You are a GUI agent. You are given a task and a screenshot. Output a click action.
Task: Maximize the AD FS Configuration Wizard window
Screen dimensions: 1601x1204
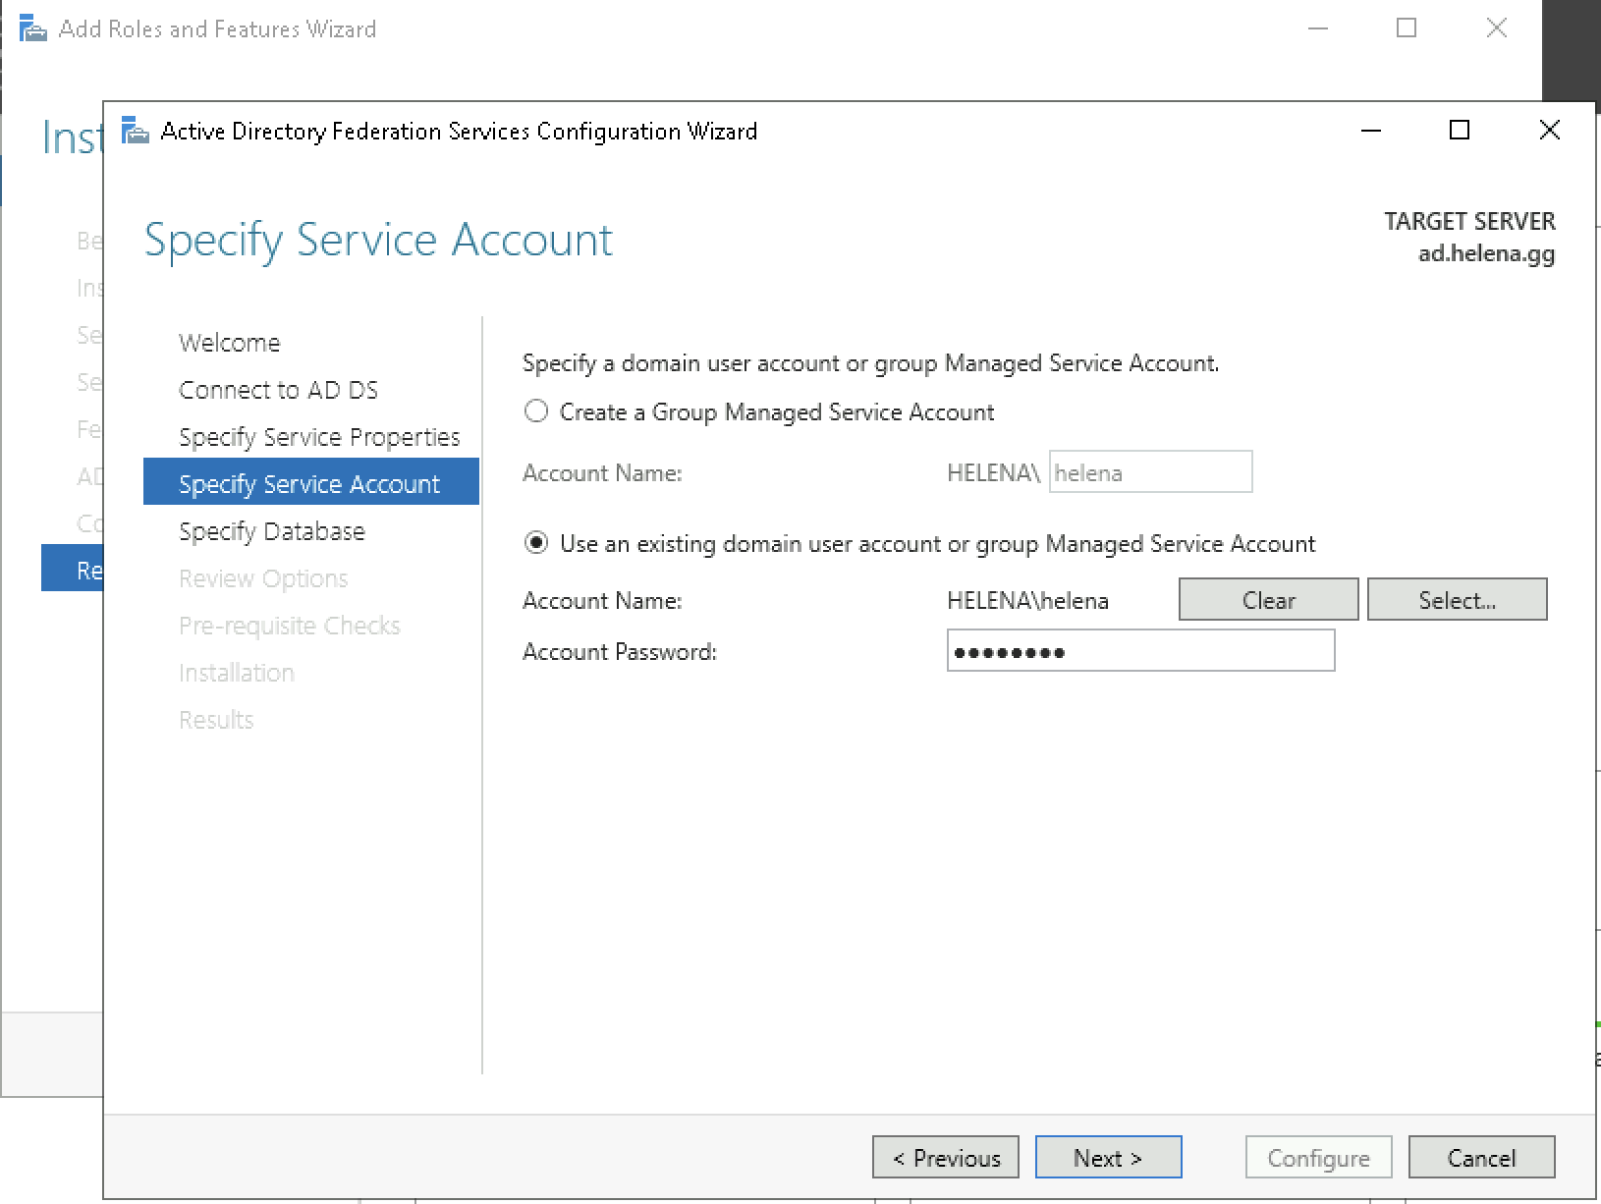1460,131
